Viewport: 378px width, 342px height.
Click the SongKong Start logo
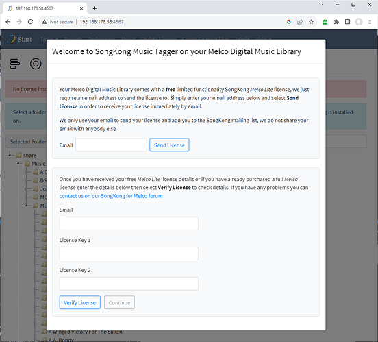(x=20, y=39)
